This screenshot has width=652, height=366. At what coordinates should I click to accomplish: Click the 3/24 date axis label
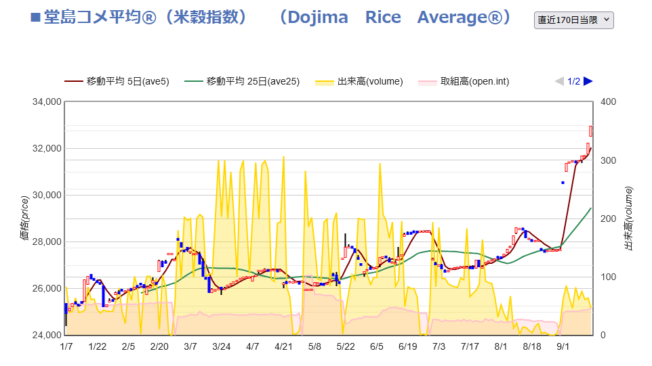[x=222, y=346]
